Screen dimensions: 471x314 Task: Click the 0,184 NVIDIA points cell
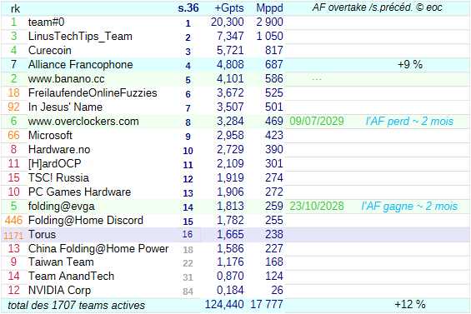[230, 291]
